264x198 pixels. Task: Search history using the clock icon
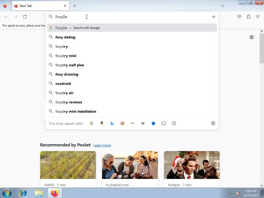tap(174, 123)
